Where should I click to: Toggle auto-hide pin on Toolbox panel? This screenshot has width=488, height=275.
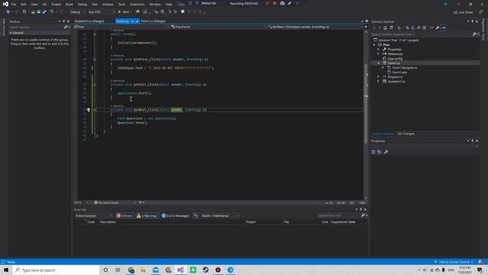coord(64,21)
